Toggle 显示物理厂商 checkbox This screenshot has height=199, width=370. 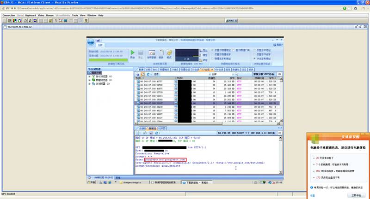(x=234, y=50)
